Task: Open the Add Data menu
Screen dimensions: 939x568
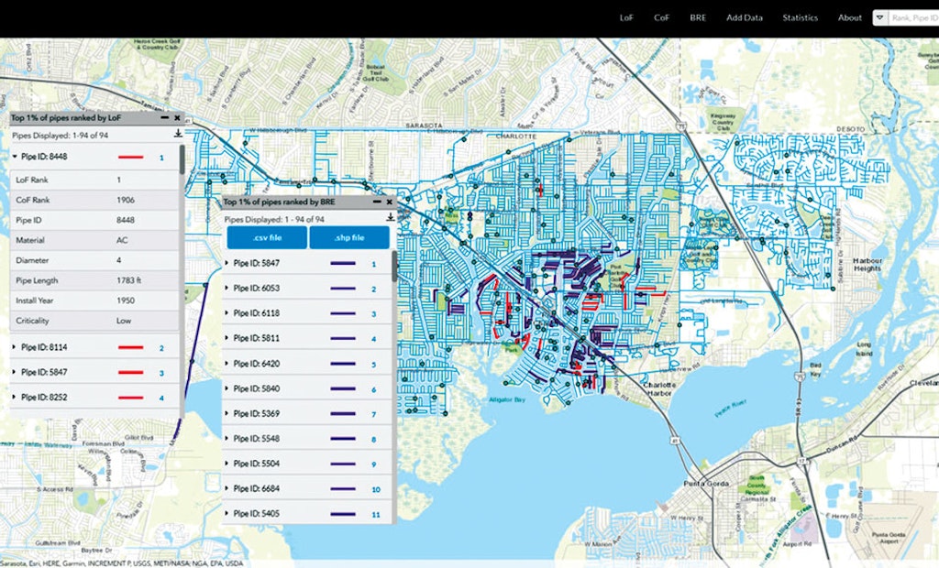Action: coord(745,18)
